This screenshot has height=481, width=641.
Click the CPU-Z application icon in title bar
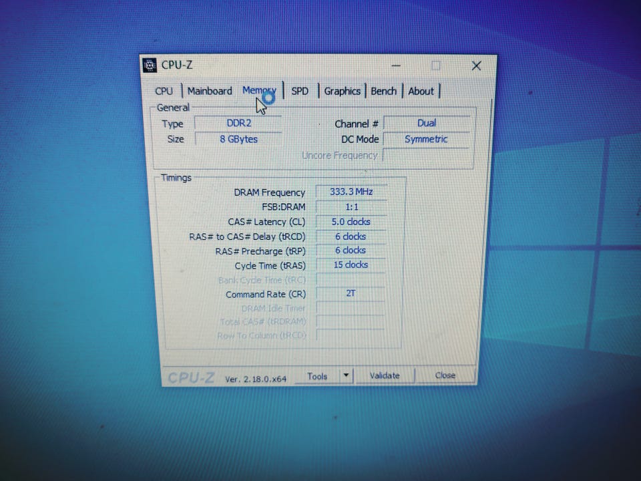click(150, 65)
